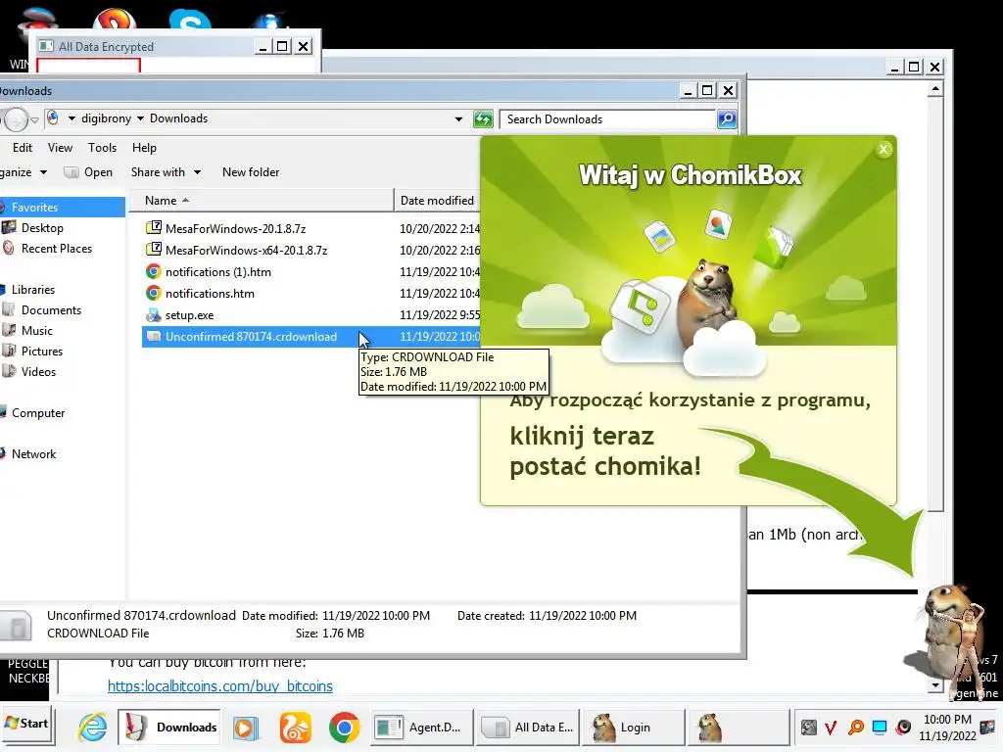Select setup.exe installer icon
1003x752 pixels.
tap(154, 314)
